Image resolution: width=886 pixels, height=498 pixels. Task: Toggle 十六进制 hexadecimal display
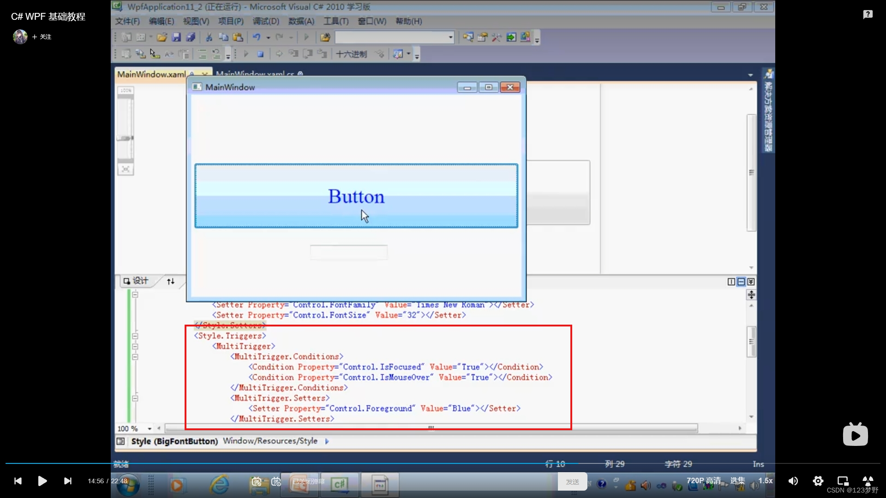(352, 54)
